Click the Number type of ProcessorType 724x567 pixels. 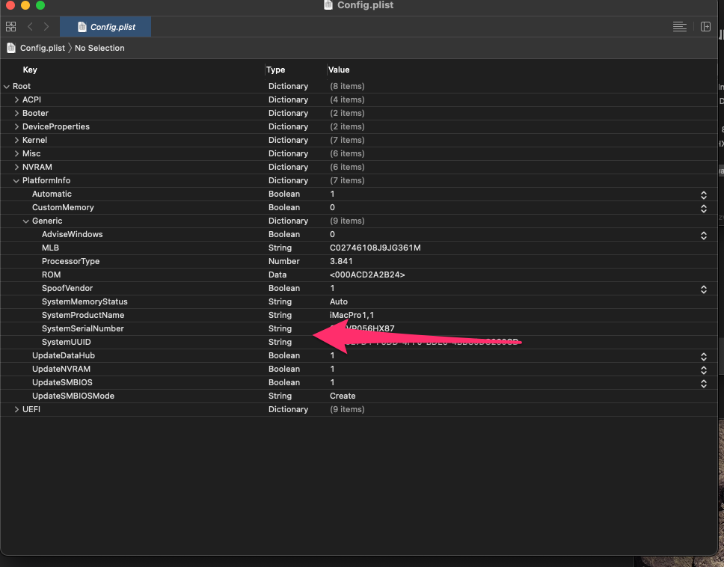click(284, 261)
